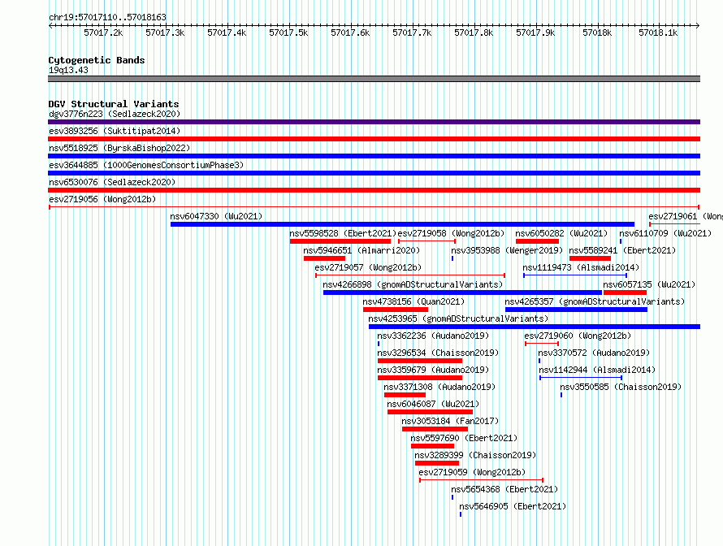Select nsv3371308 (Audano2019) label

click(x=439, y=387)
